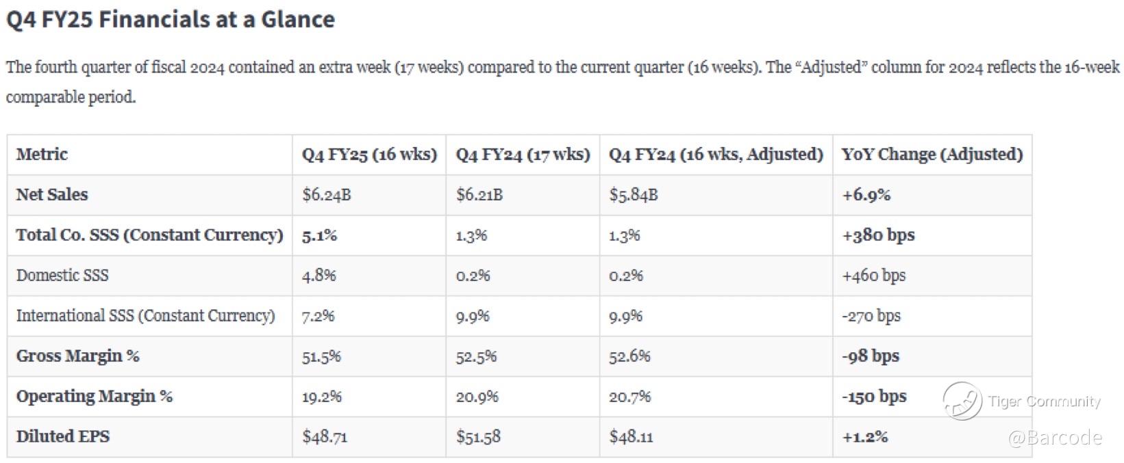The width and height of the screenshot is (1124, 463).
Task: Click the @Barcode watermark text
Action: coord(1055,438)
